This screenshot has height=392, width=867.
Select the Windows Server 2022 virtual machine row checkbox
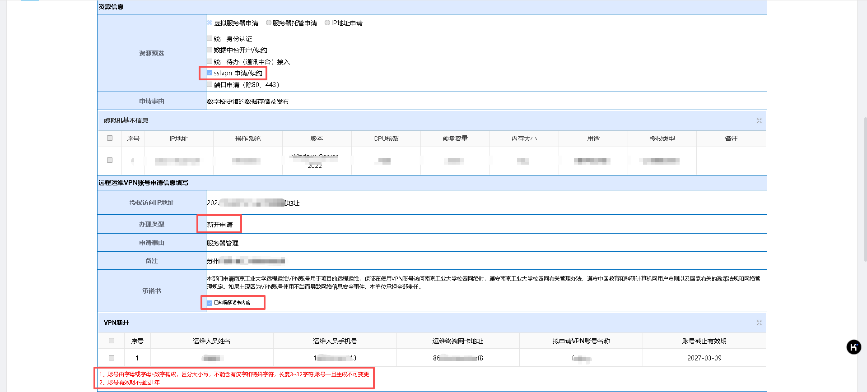(x=110, y=160)
